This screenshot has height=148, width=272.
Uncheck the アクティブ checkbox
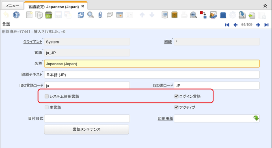coord(176,107)
